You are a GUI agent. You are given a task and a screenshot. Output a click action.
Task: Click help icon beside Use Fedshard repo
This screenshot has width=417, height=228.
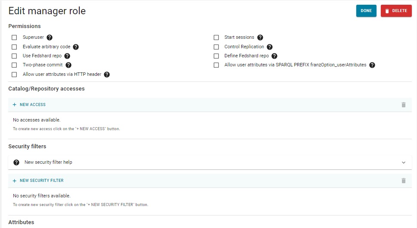[67, 56]
